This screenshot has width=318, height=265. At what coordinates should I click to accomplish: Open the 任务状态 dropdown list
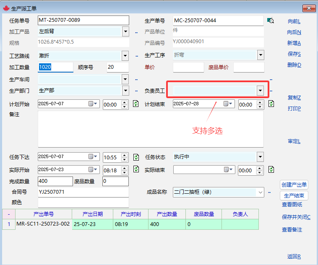pos(260,157)
